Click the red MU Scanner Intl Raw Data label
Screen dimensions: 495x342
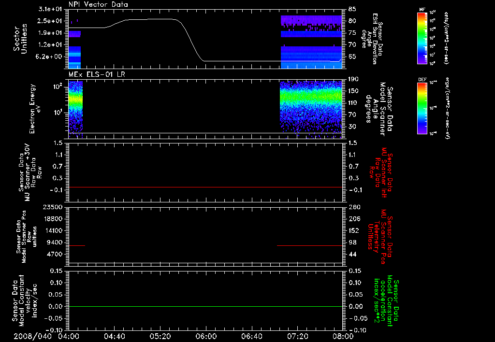click(x=381, y=172)
